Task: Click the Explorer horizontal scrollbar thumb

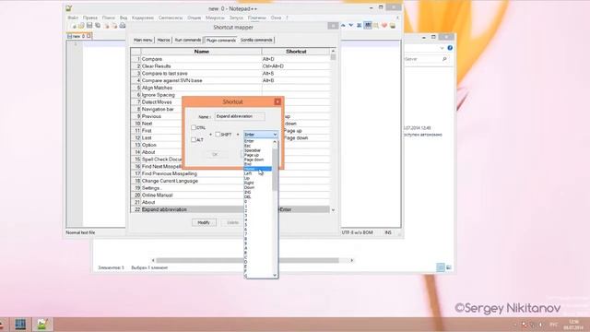Action: pyautogui.click(x=248, y=260)
